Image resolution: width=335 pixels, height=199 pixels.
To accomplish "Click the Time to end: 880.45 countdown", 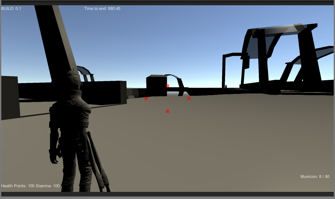I will (x=102, y=8).
